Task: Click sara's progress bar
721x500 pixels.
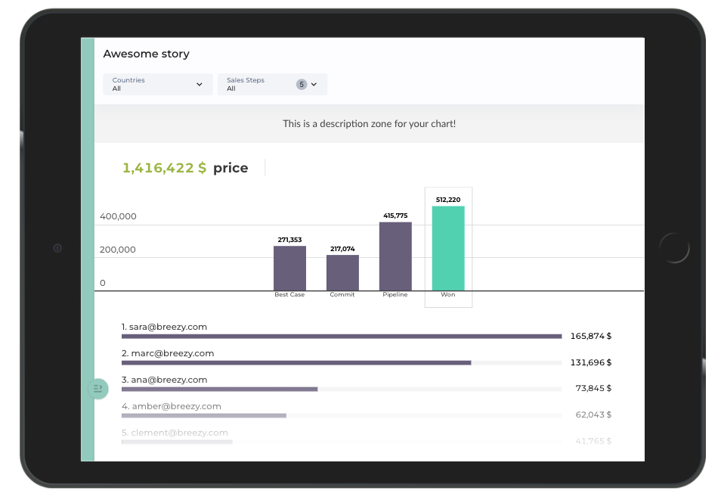Action: (x=341, y=336)
